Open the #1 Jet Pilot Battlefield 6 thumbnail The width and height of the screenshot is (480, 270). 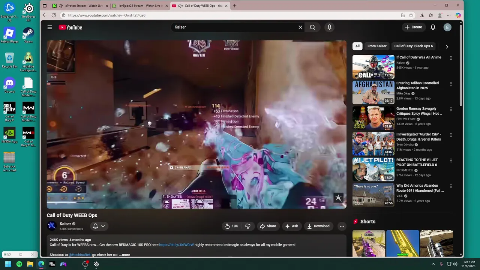pyautogui.click(x=373, y=169)
